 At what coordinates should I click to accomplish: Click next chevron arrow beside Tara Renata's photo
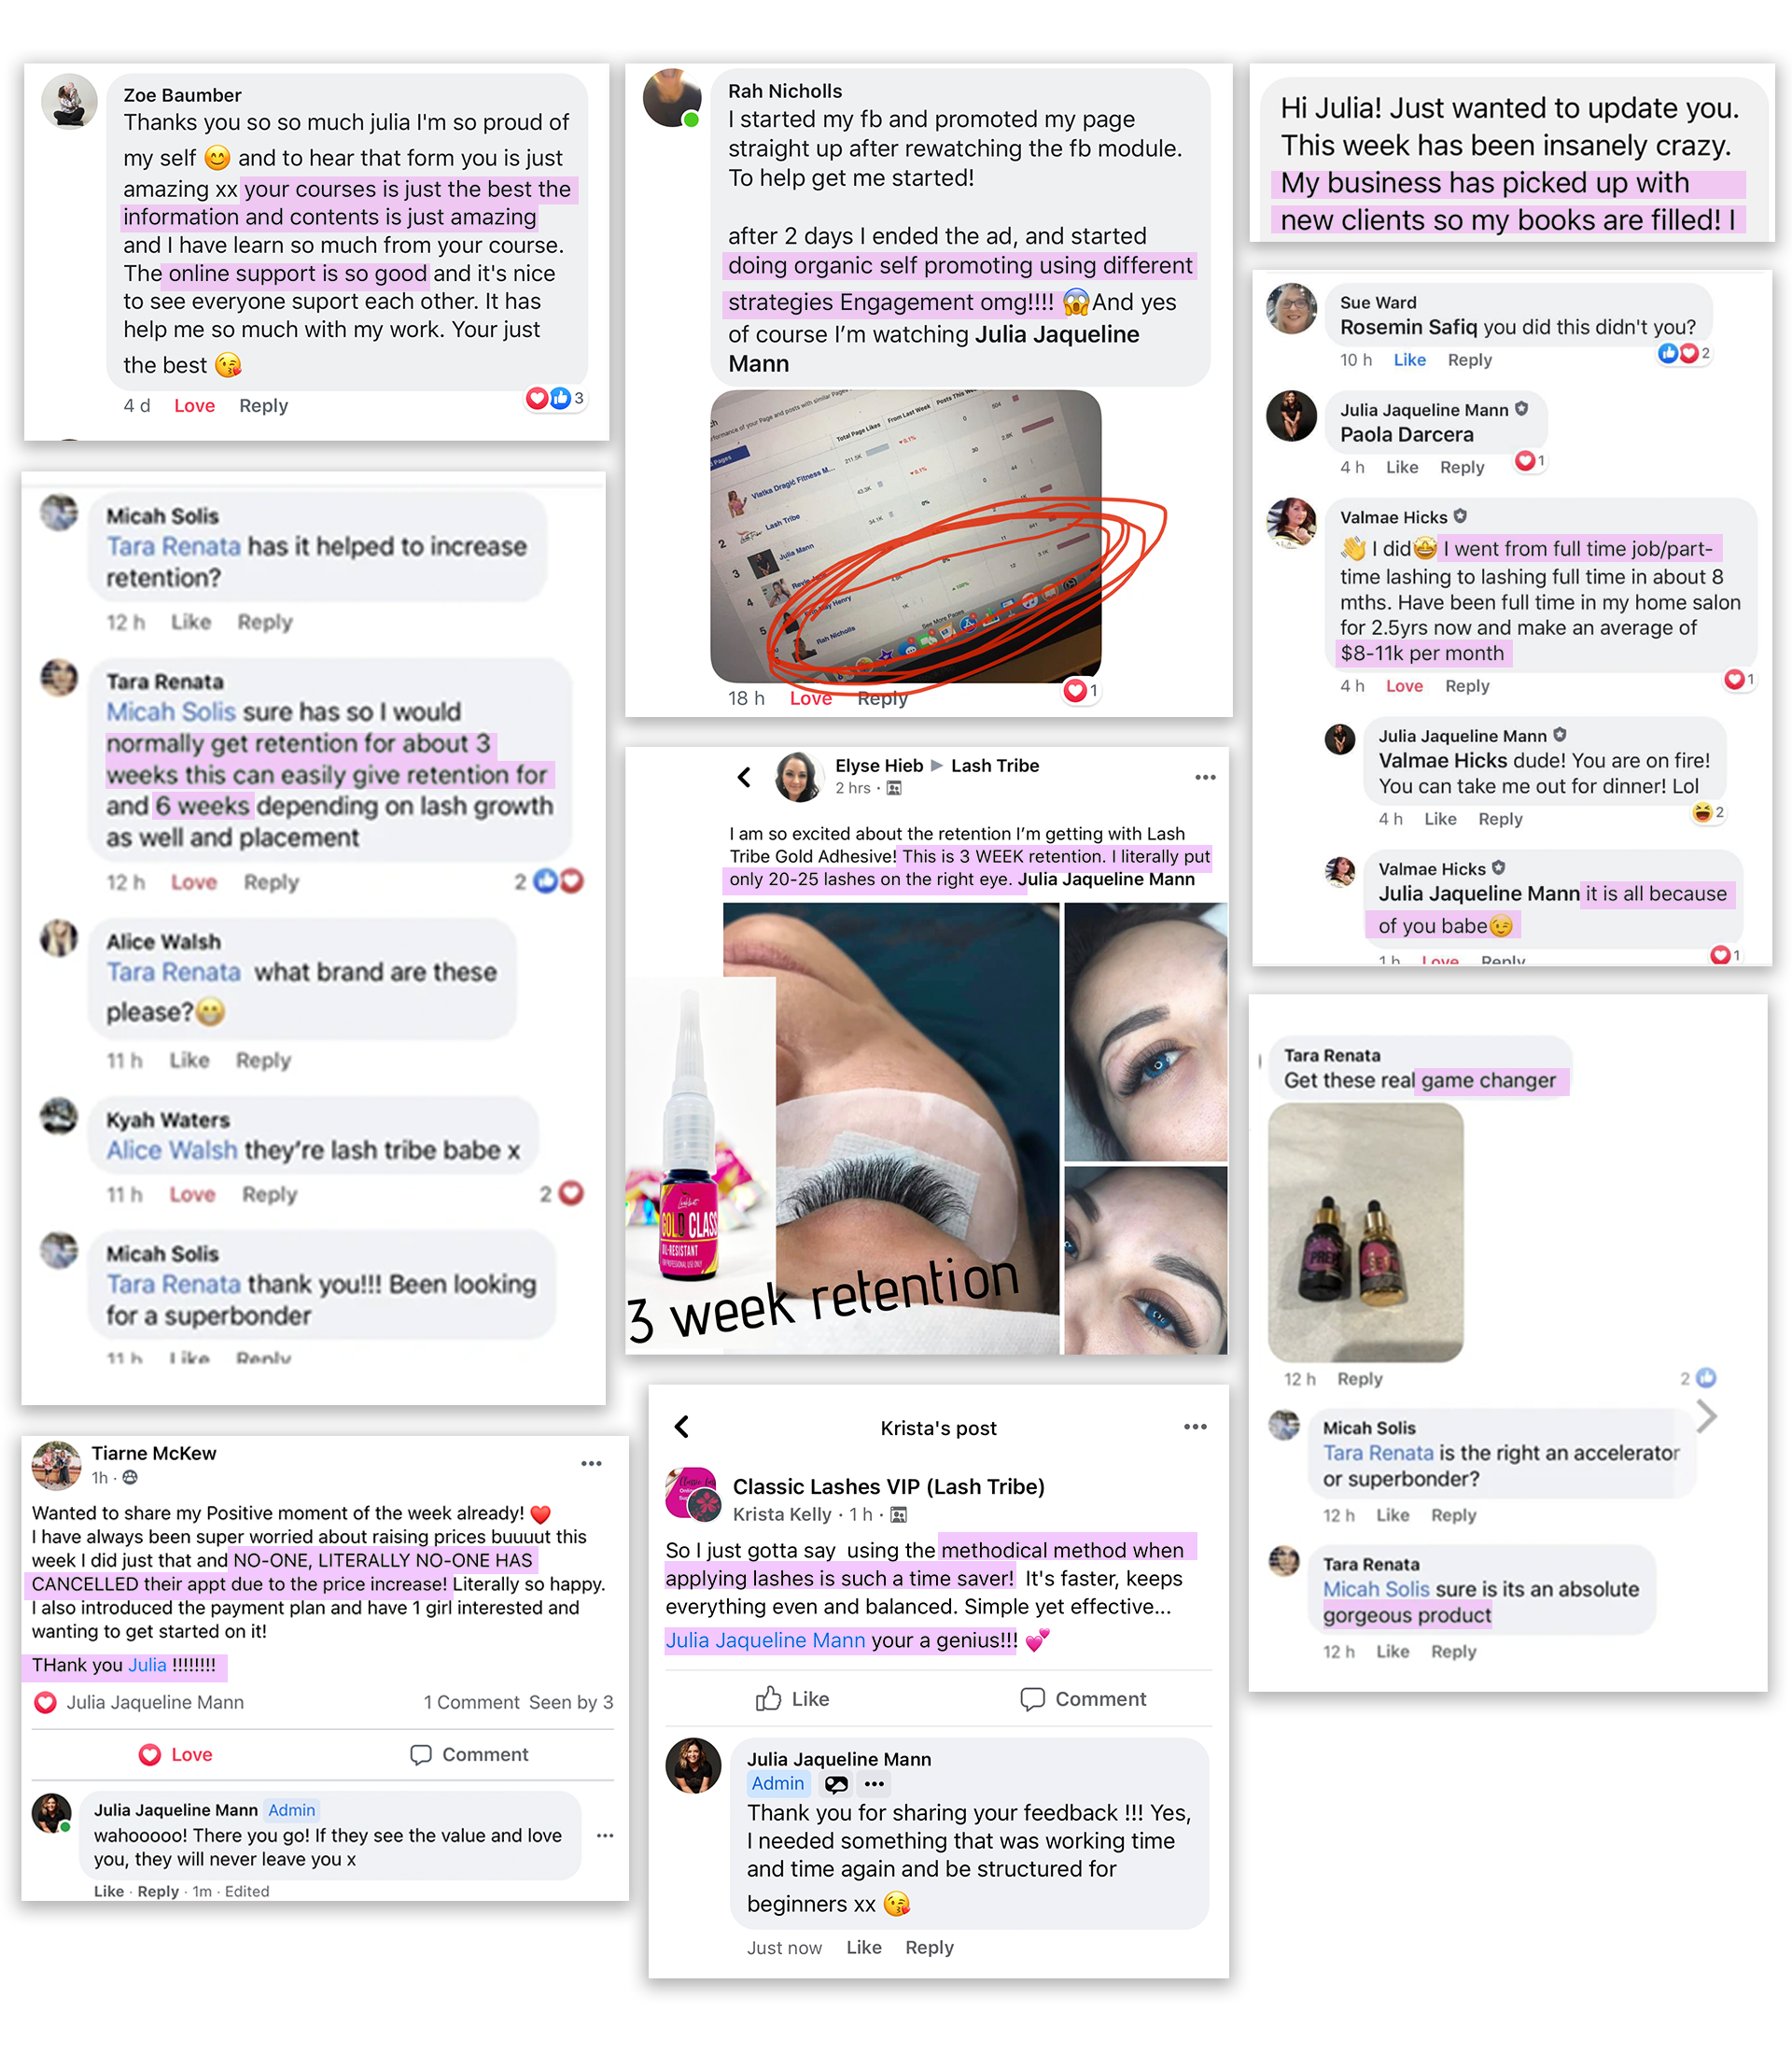1707,1414
